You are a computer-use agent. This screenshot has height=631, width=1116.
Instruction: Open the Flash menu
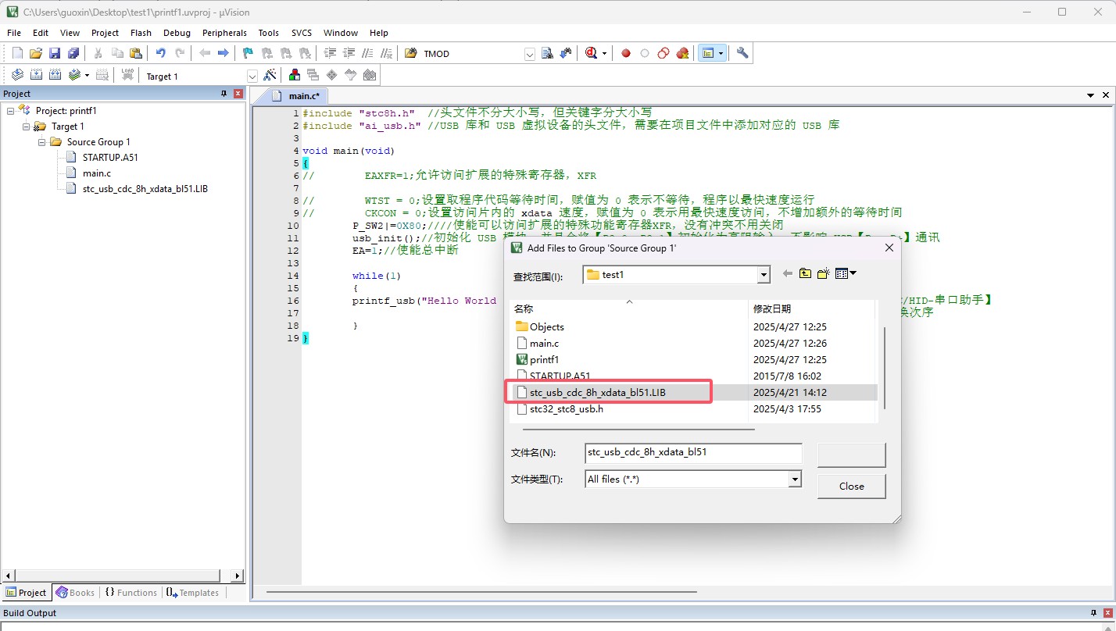coord(141,33)
